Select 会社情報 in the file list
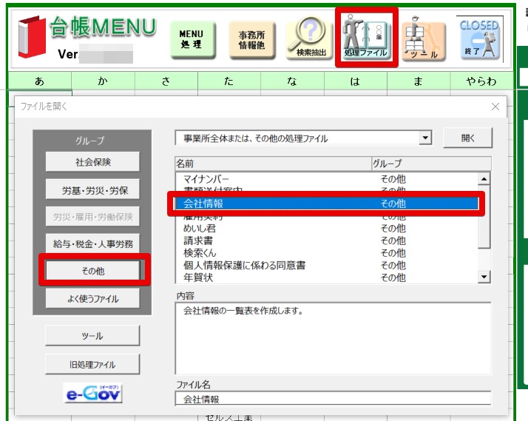528x421 pixels. tap(327, 203)
